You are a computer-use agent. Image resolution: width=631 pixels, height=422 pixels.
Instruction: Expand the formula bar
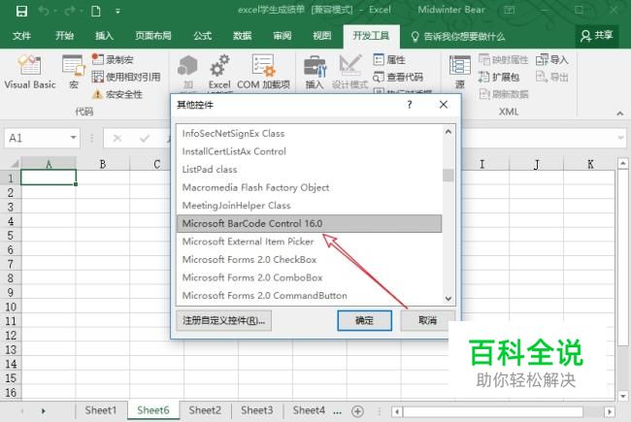[x=621, y=138]
